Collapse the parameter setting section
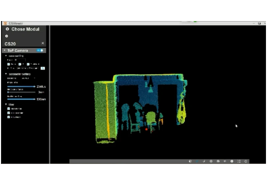Image resolution: width=267 pixels, height=185 pixels. (x=6, y=74)
